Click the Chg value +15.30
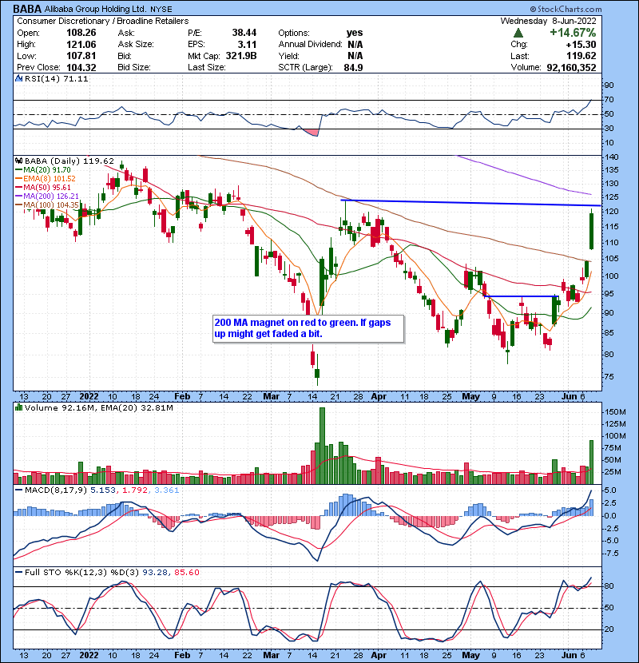This screenshot has height=663, width=639. 581,45
